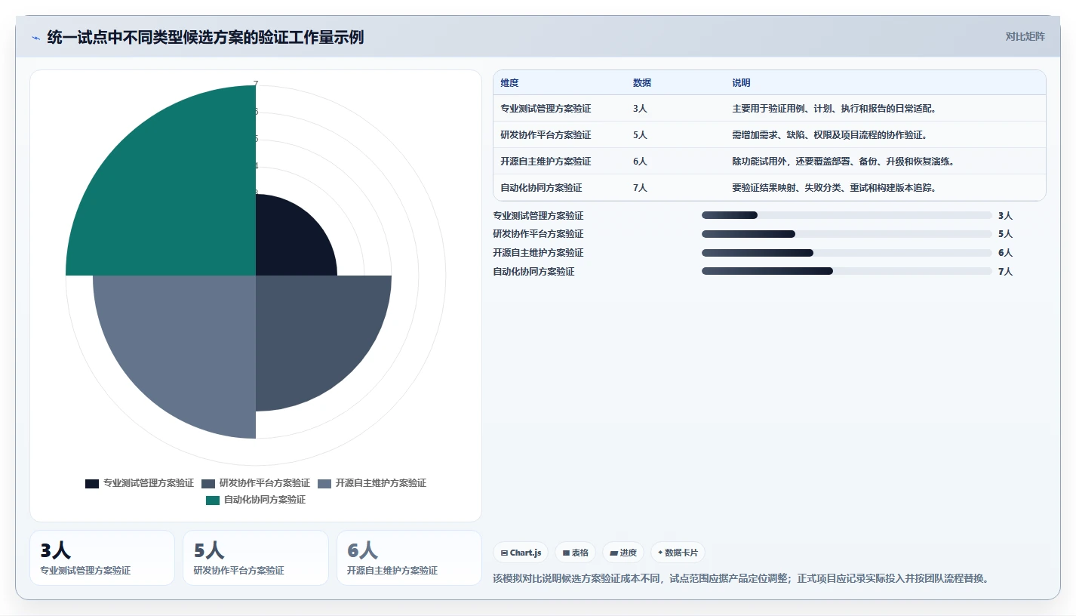Click the 说明 column header
The height and width of the screenshot is (616, 1076).
click(741, 83)
